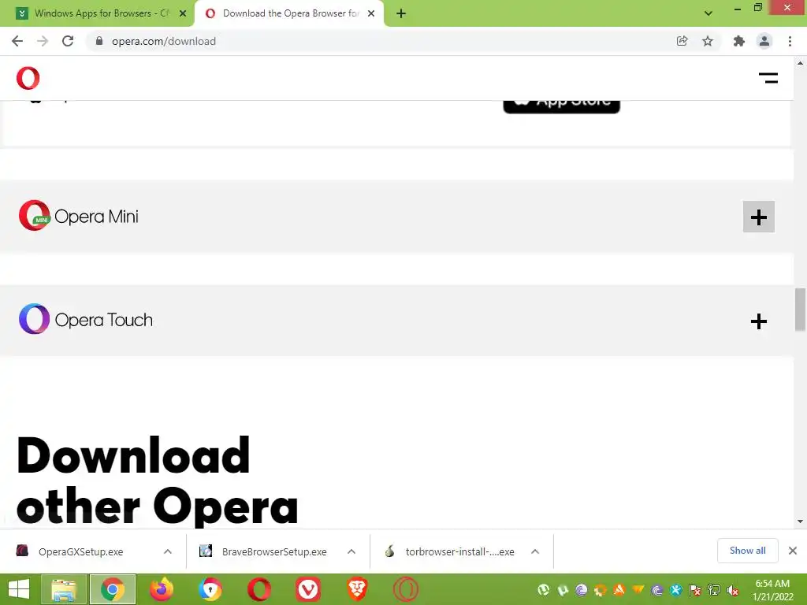Close the Windows Apps for Browsers tab
Image resolution: width=807 pixels, height=605 pixels.
pyautogui.click(x=183, y=13)
